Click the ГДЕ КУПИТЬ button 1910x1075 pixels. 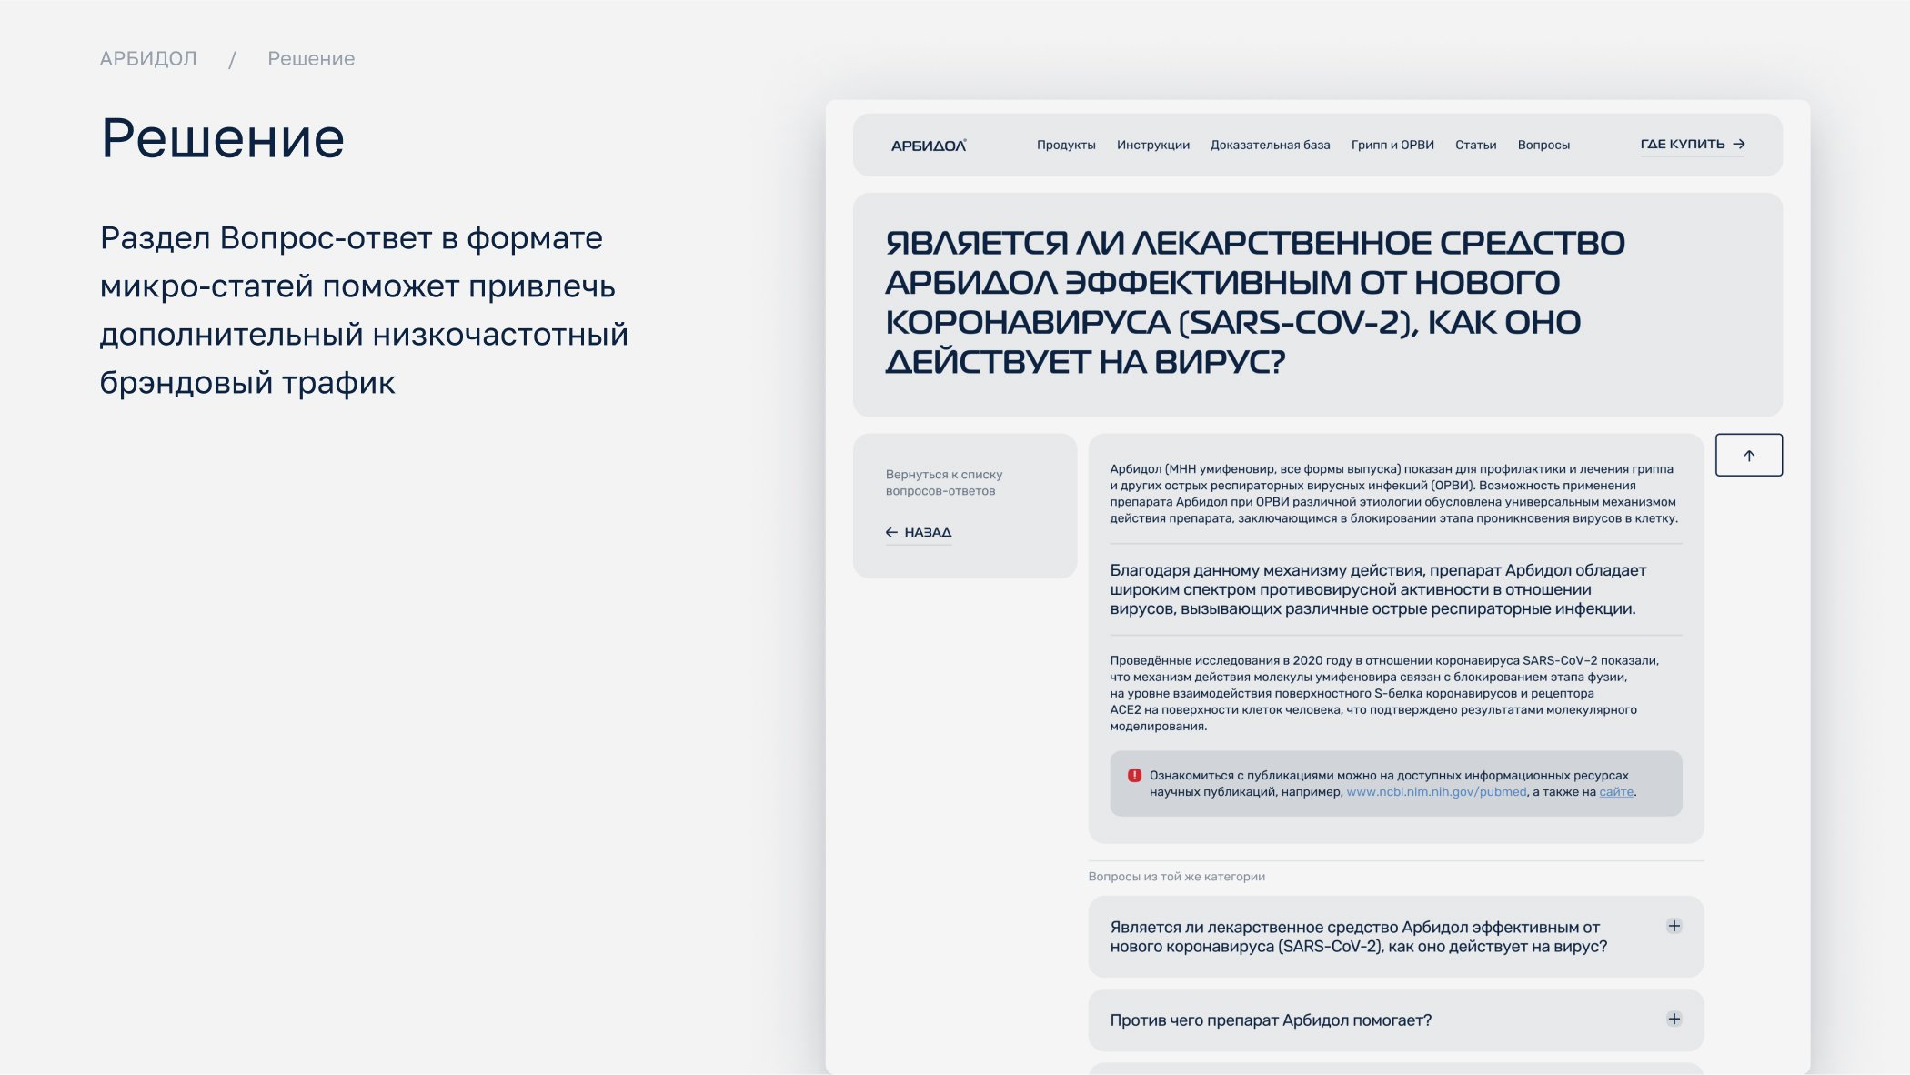pyautogui.click(x=1683, y=144)
